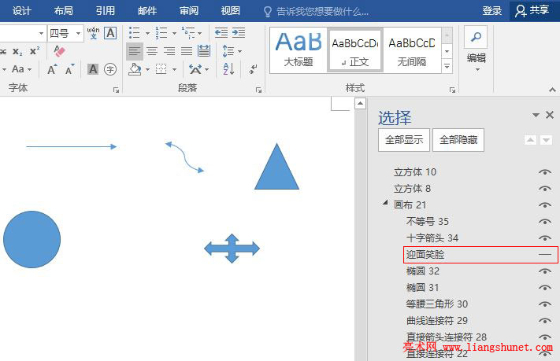Click the character shading A icon
The image size is (560, 361).
93,69
